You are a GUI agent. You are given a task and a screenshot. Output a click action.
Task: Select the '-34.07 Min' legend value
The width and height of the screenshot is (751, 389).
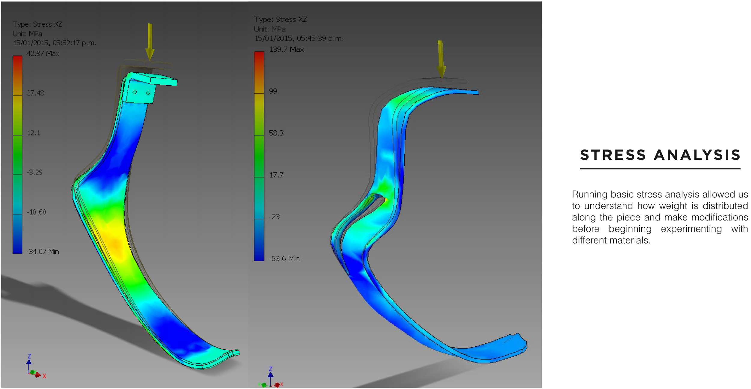click(x=43, y=251)
